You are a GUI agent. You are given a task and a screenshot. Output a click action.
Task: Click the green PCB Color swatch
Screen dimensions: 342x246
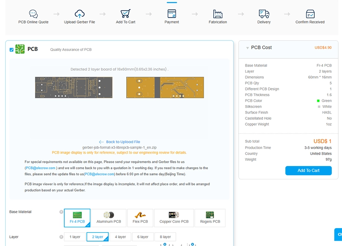click(318, 101)
